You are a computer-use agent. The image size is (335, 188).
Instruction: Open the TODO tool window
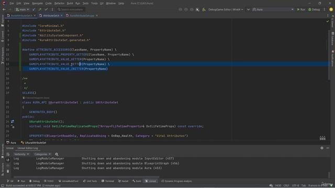pyautogui.click(x=49, y=181)
